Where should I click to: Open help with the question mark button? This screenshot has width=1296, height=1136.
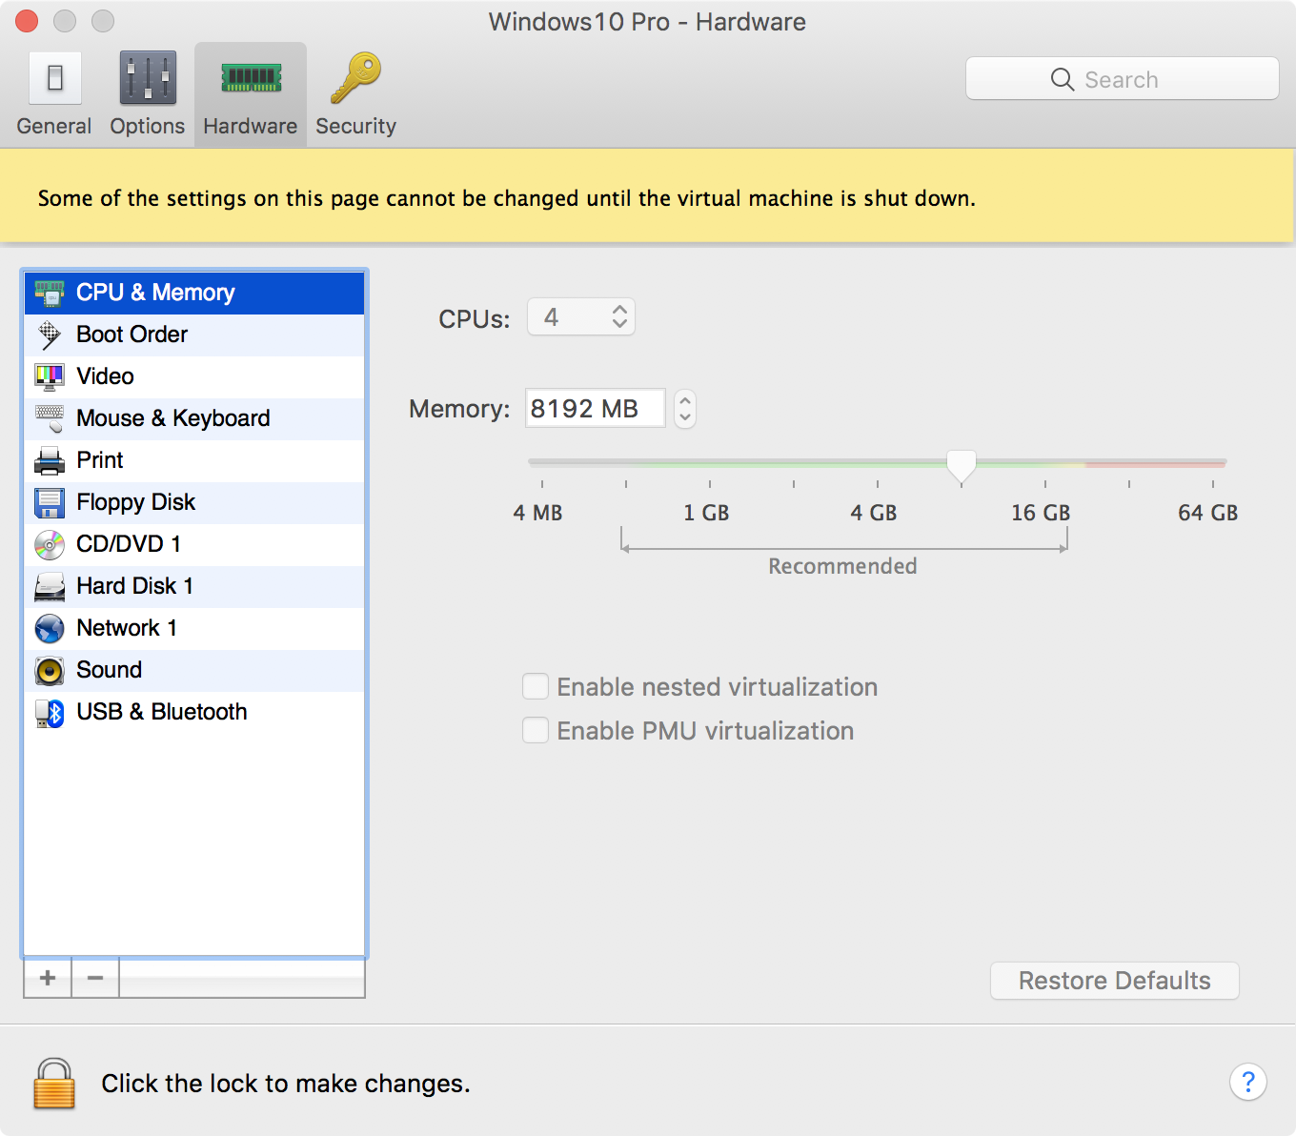[1247, 1082]
